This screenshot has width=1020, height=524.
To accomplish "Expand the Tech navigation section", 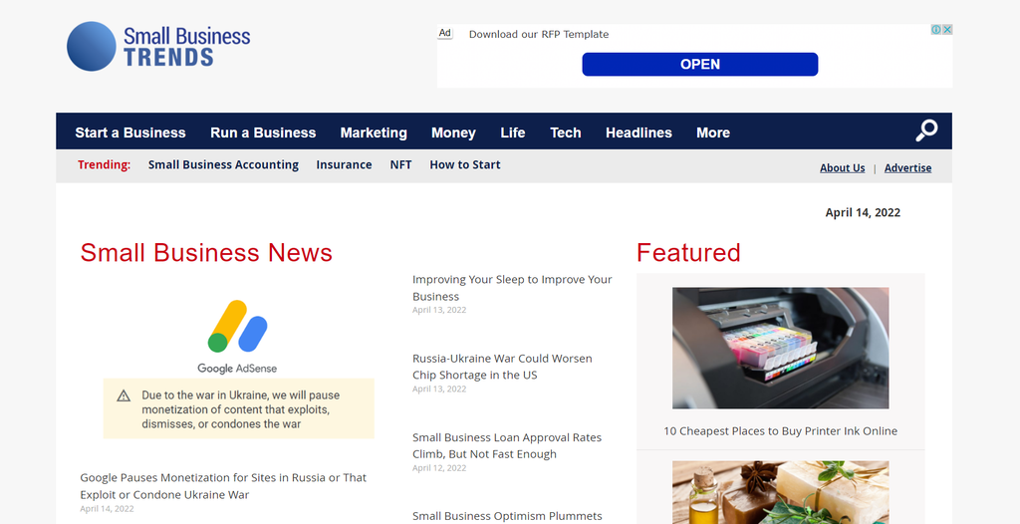I will pos(566,132).
